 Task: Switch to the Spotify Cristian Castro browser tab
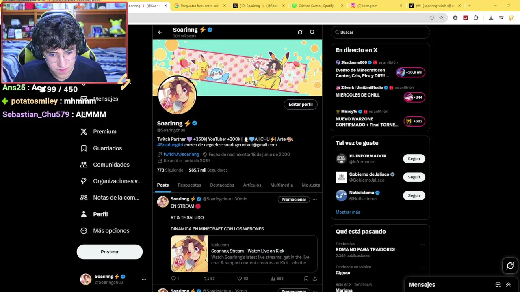[318, 6]
